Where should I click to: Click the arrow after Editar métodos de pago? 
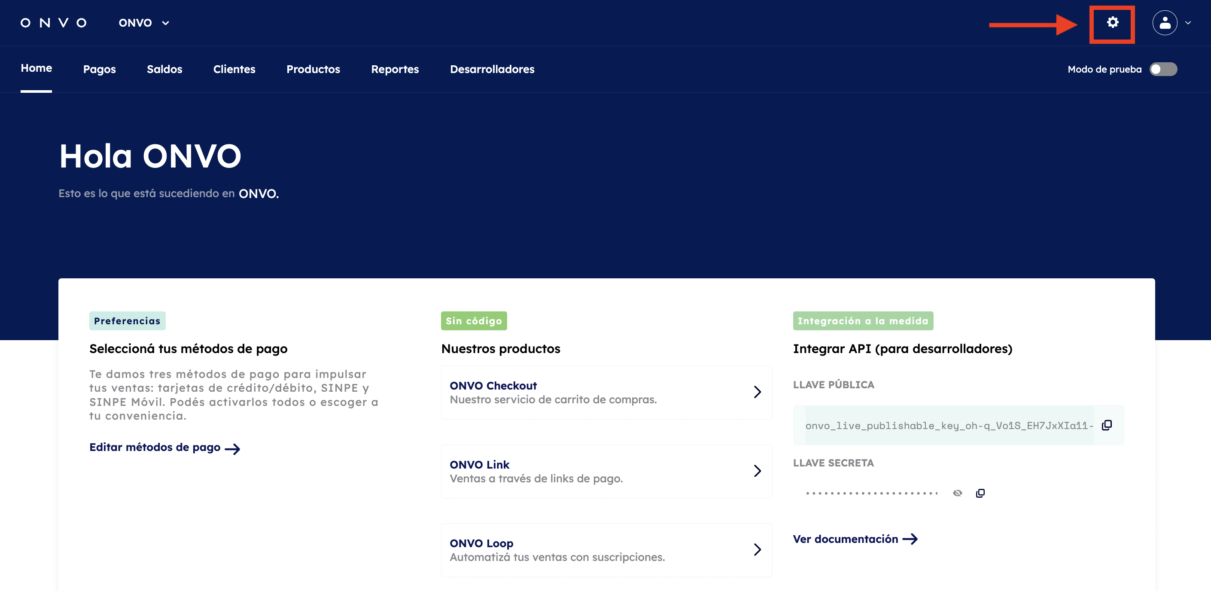pos(232,448)
